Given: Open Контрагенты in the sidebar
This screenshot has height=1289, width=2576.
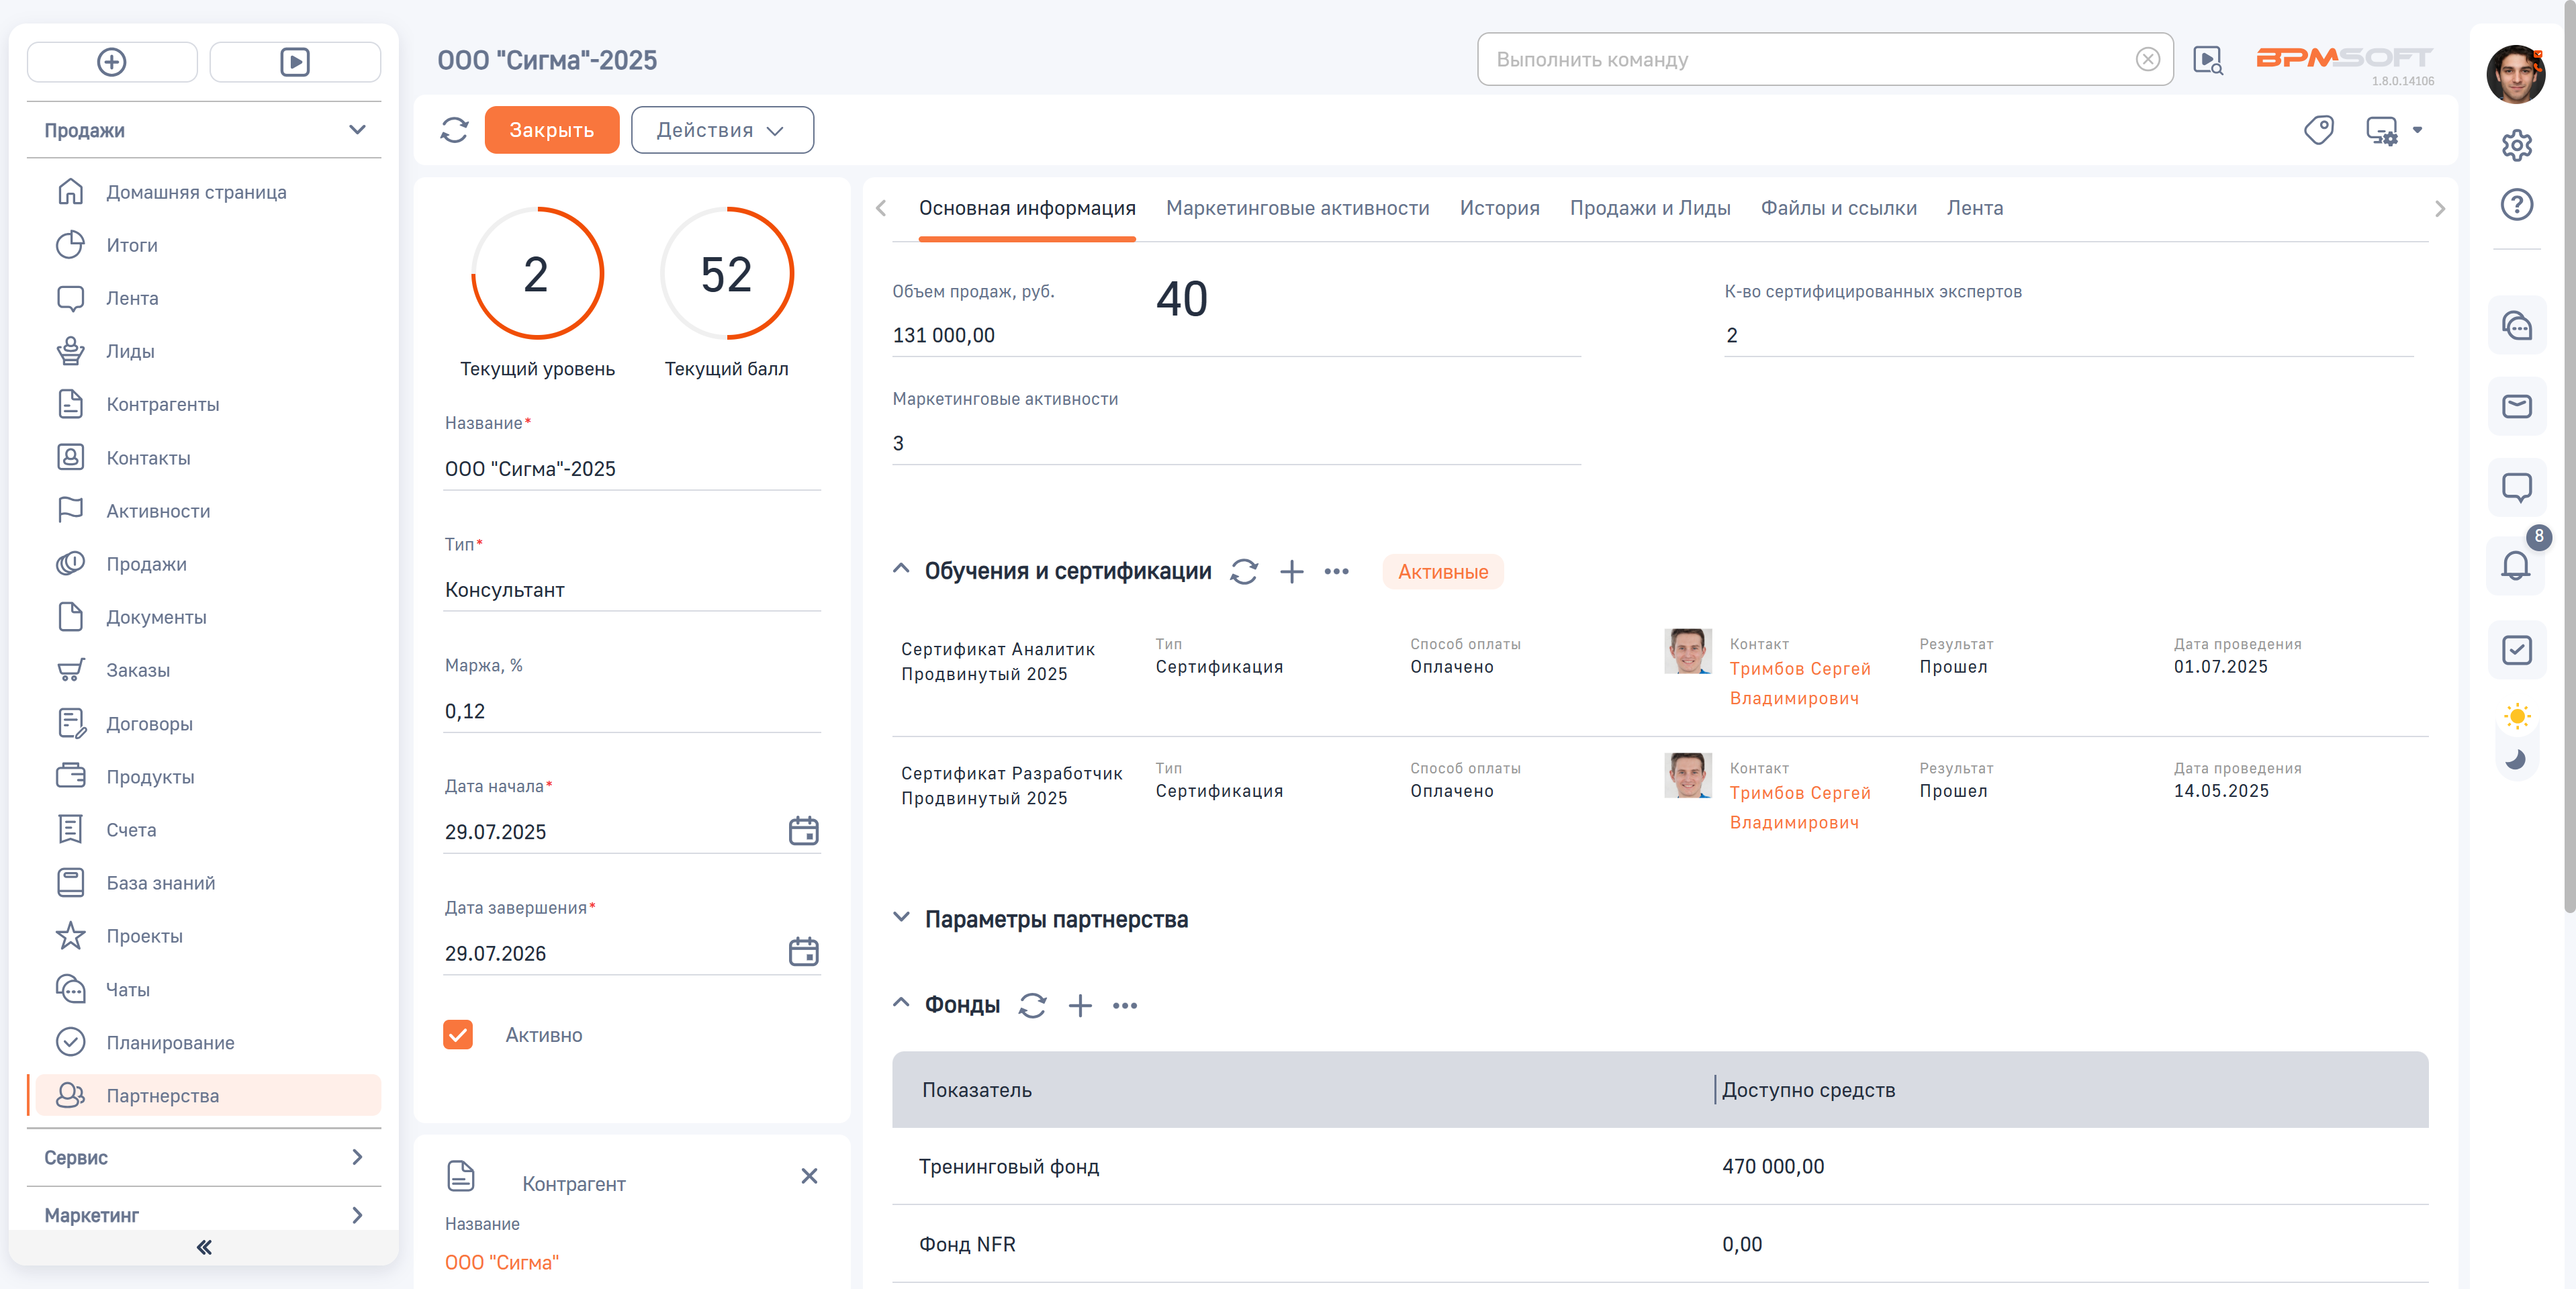Looking at the screenshot, I should 162,404.
